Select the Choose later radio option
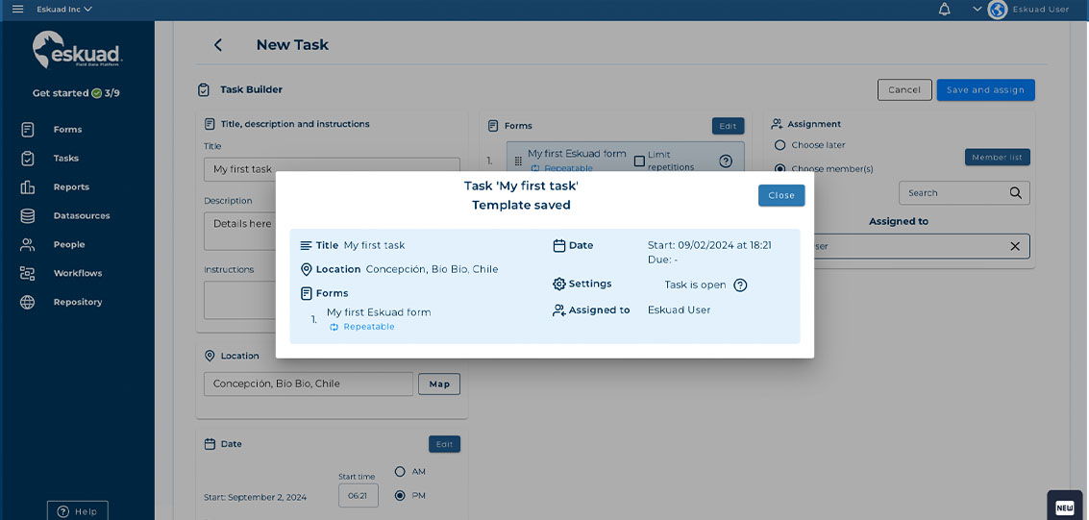1089x520 pixels. coord(780,145)
